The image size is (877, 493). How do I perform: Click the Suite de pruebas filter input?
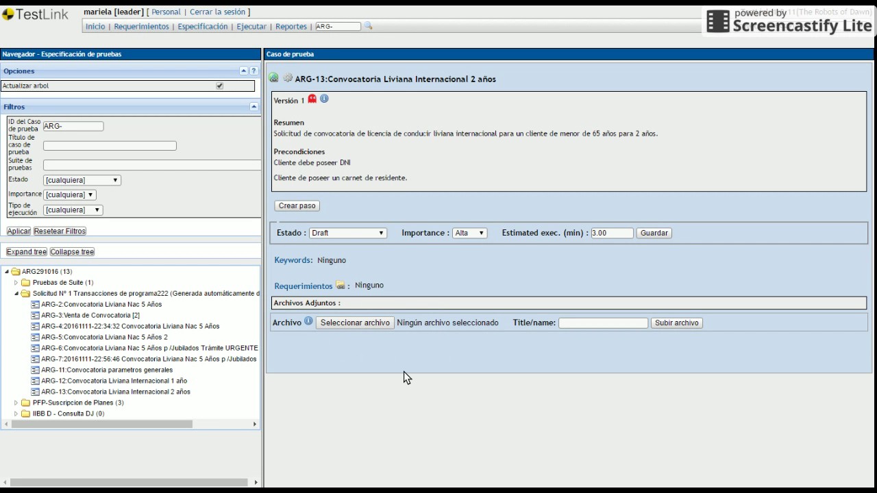click(x=151, y=165)
